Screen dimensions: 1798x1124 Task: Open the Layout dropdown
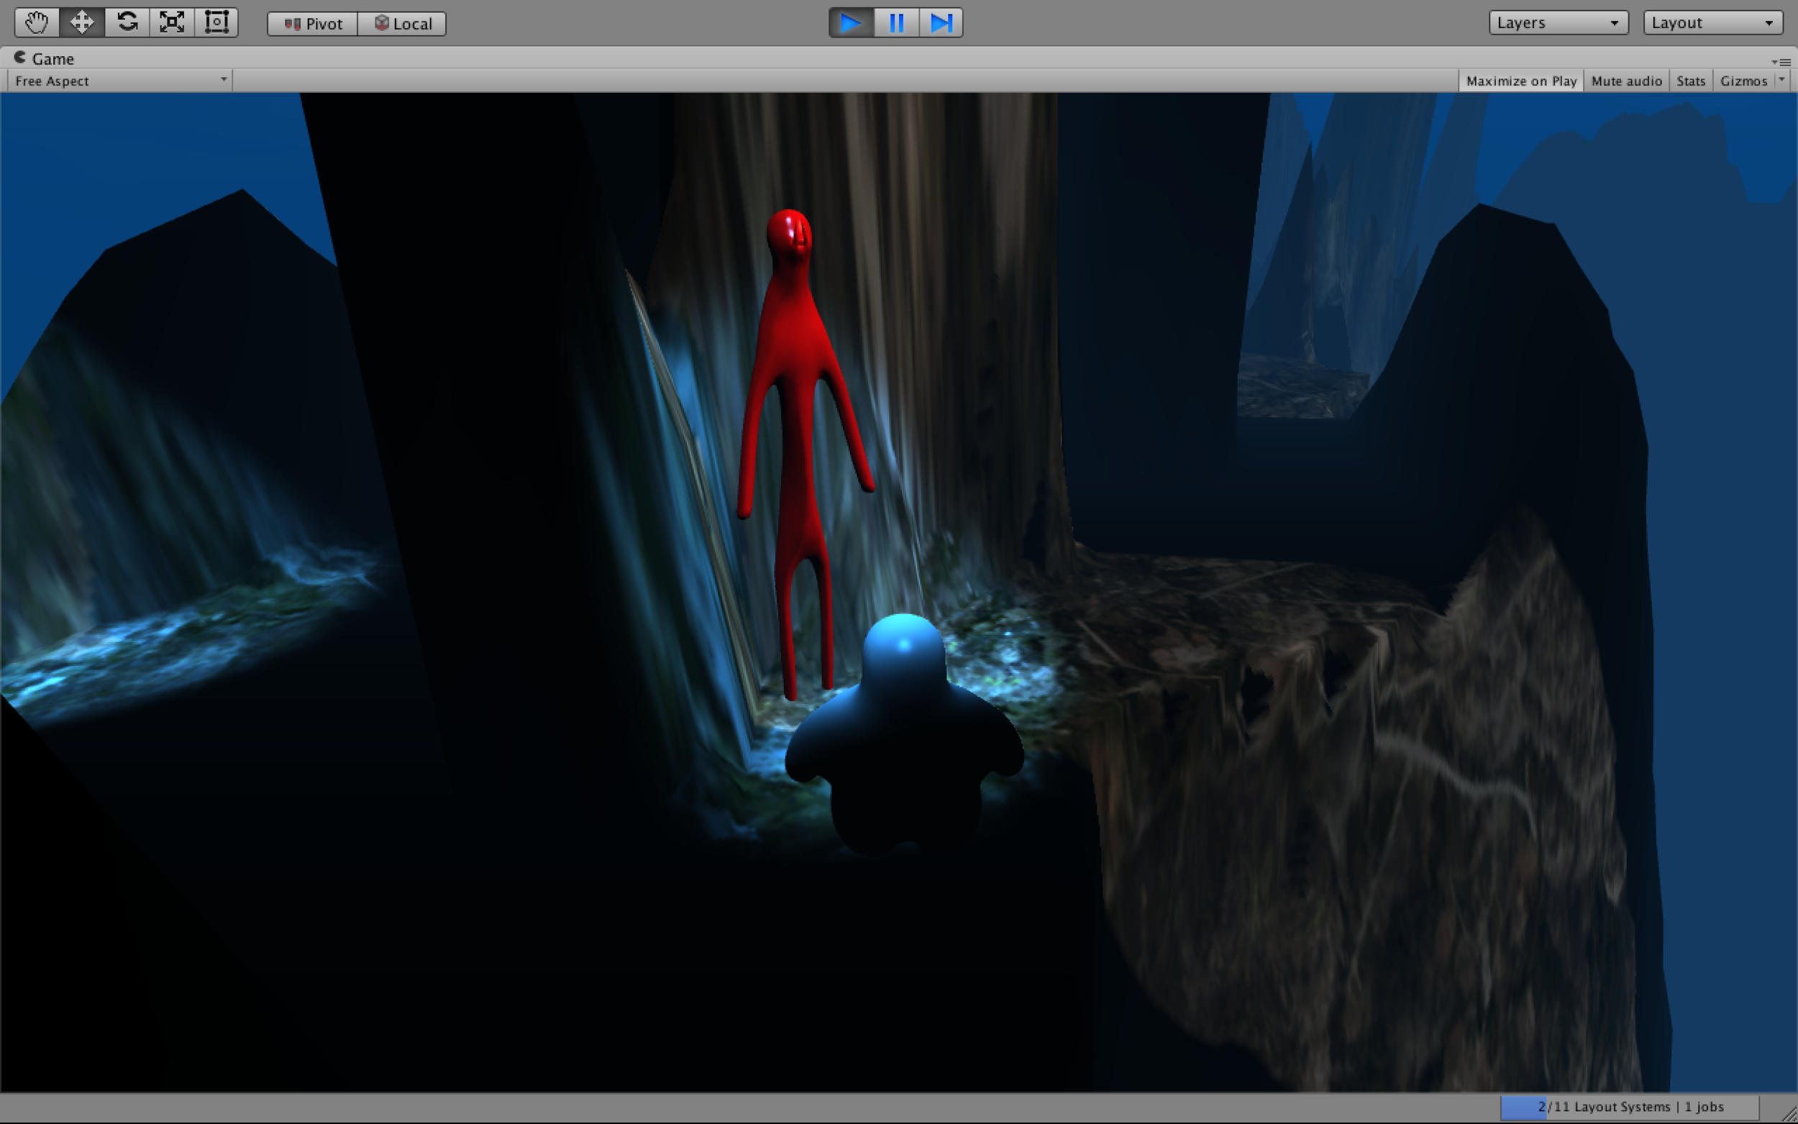tap(1713, 22)
